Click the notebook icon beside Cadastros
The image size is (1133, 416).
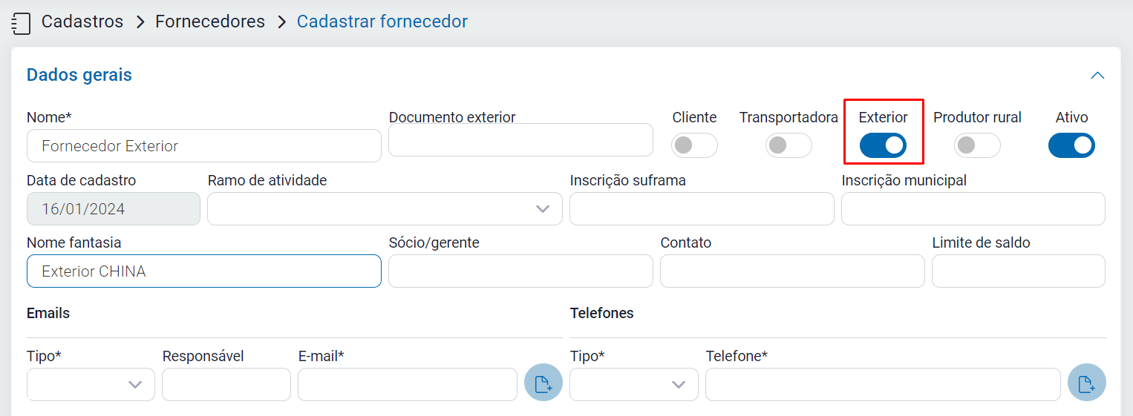[x=22, y=23]
